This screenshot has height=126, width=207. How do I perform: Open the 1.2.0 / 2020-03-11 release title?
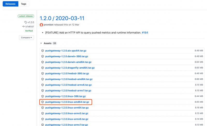click(x=62, y=18)
